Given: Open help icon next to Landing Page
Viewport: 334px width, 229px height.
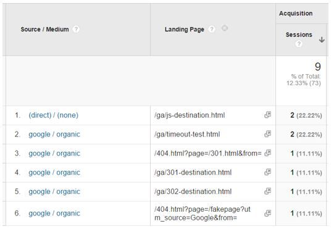Looking at the screenshot, I should pos(212,29).
